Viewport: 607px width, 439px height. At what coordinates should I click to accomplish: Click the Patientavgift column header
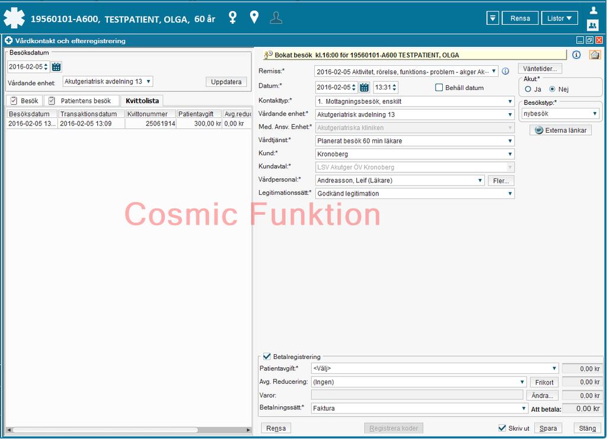(199, 114)
